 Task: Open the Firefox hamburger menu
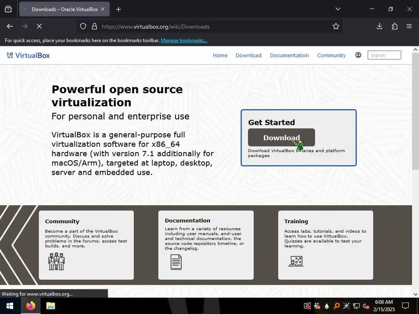(x=409, y=26)
